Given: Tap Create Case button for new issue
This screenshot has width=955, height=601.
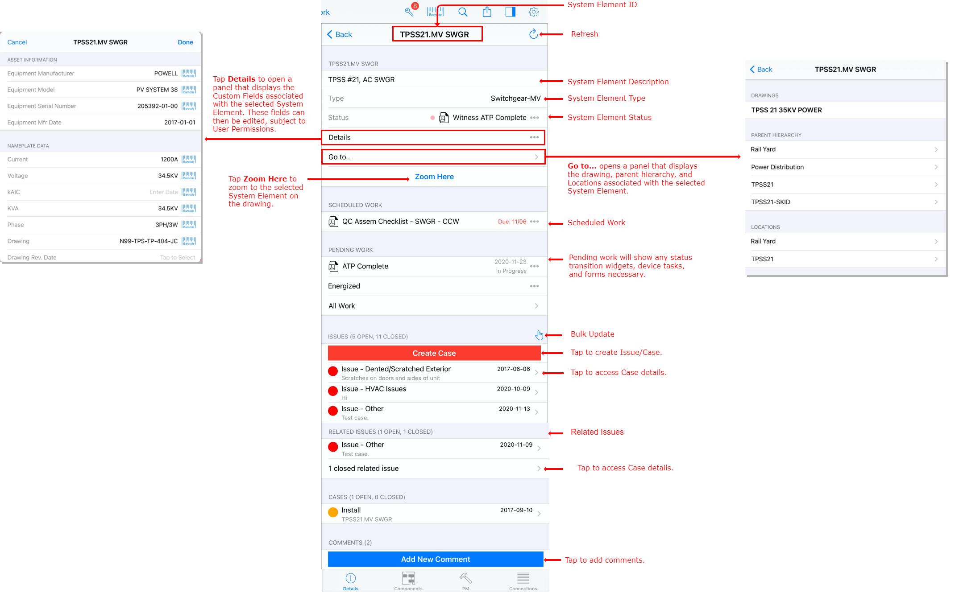Looking at the screenshot, I should tap(434, 352).
